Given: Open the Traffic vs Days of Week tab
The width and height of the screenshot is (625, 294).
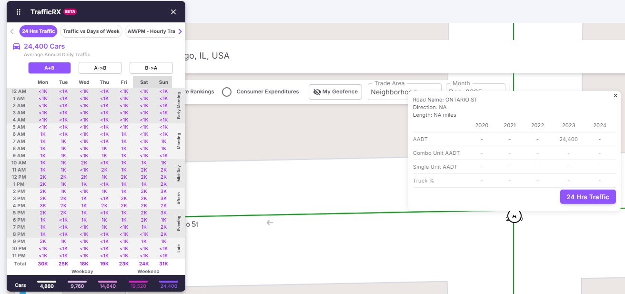Looking at the screenshot, I should [91, 31].
